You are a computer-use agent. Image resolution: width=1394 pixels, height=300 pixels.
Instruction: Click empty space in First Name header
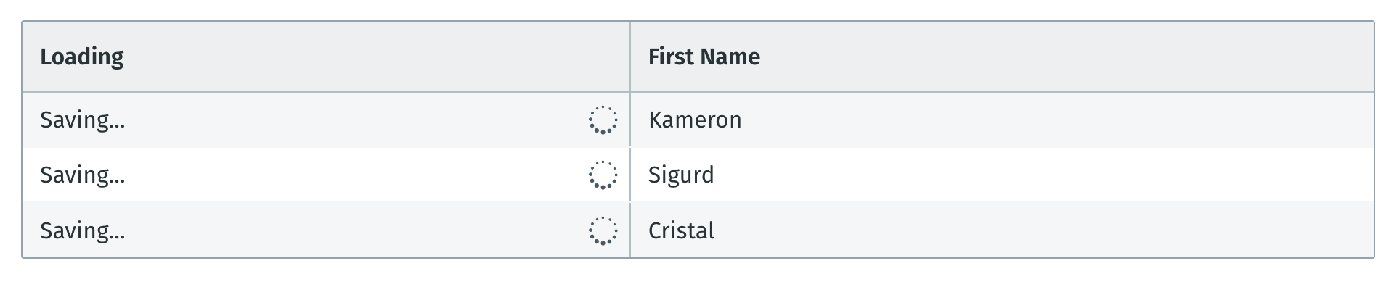(x=1067, y=57)
